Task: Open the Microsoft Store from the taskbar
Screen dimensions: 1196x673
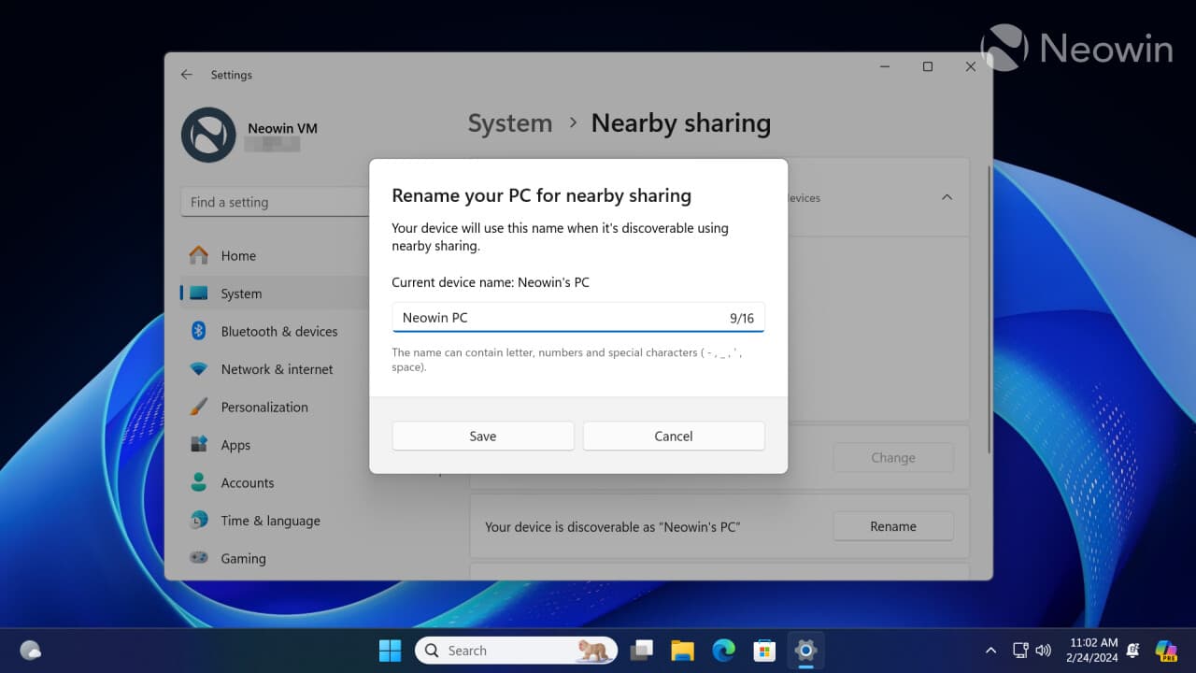Action: coord(764,650)
